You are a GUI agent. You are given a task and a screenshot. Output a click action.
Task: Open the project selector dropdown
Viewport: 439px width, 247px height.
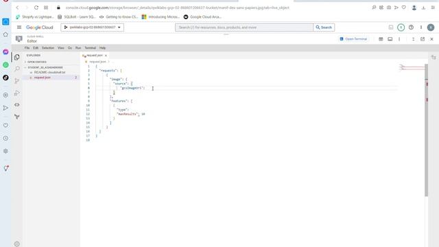click(93, 27)
